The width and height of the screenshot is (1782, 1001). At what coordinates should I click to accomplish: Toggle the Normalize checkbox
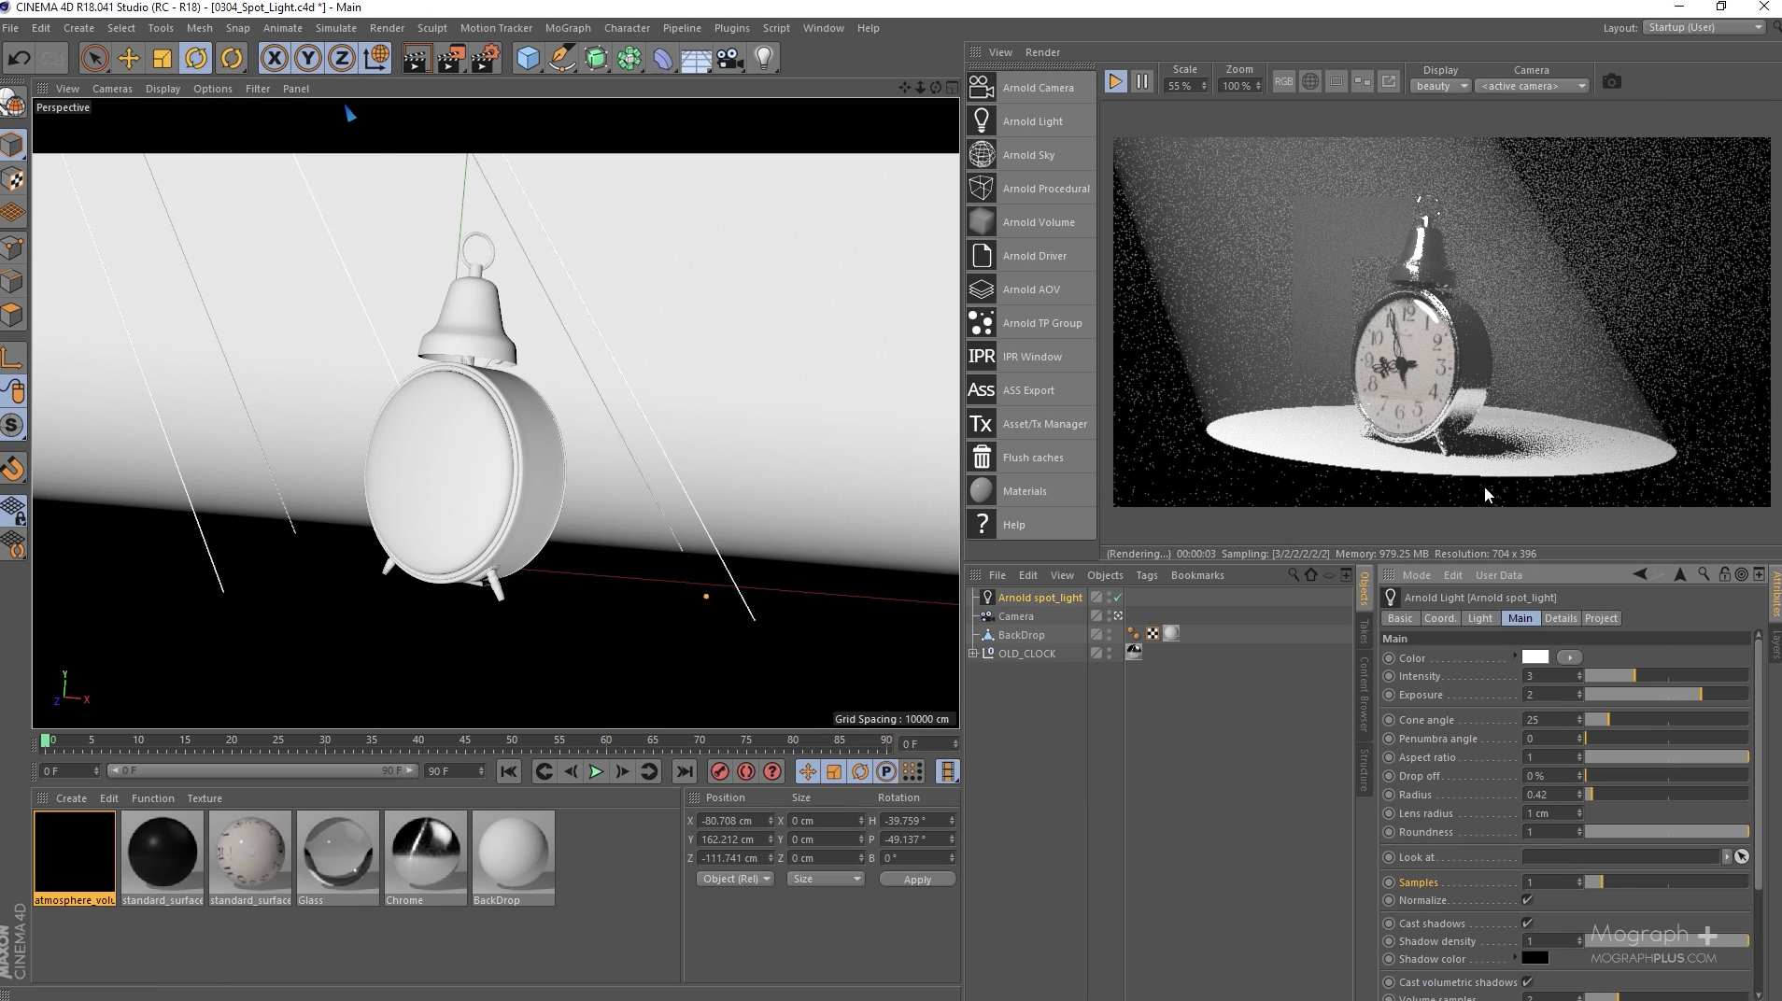[1527, 900]
